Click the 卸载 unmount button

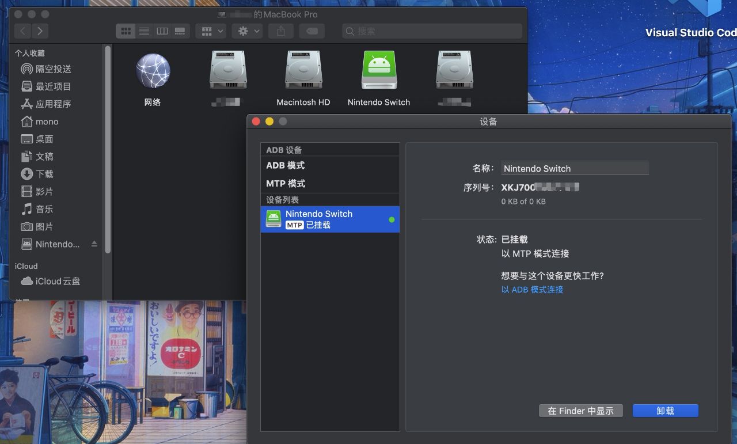click(x=665, y=411)
